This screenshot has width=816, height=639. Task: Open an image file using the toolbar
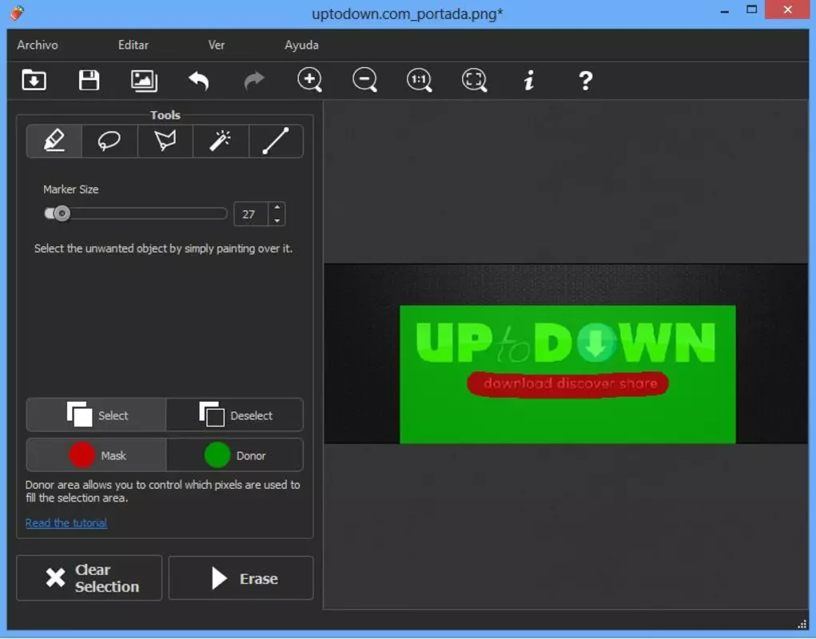click(x=34, y=80)
